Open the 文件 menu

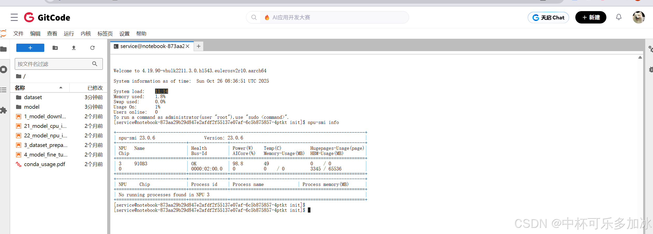pyautogui.click(x=18, y=34)
